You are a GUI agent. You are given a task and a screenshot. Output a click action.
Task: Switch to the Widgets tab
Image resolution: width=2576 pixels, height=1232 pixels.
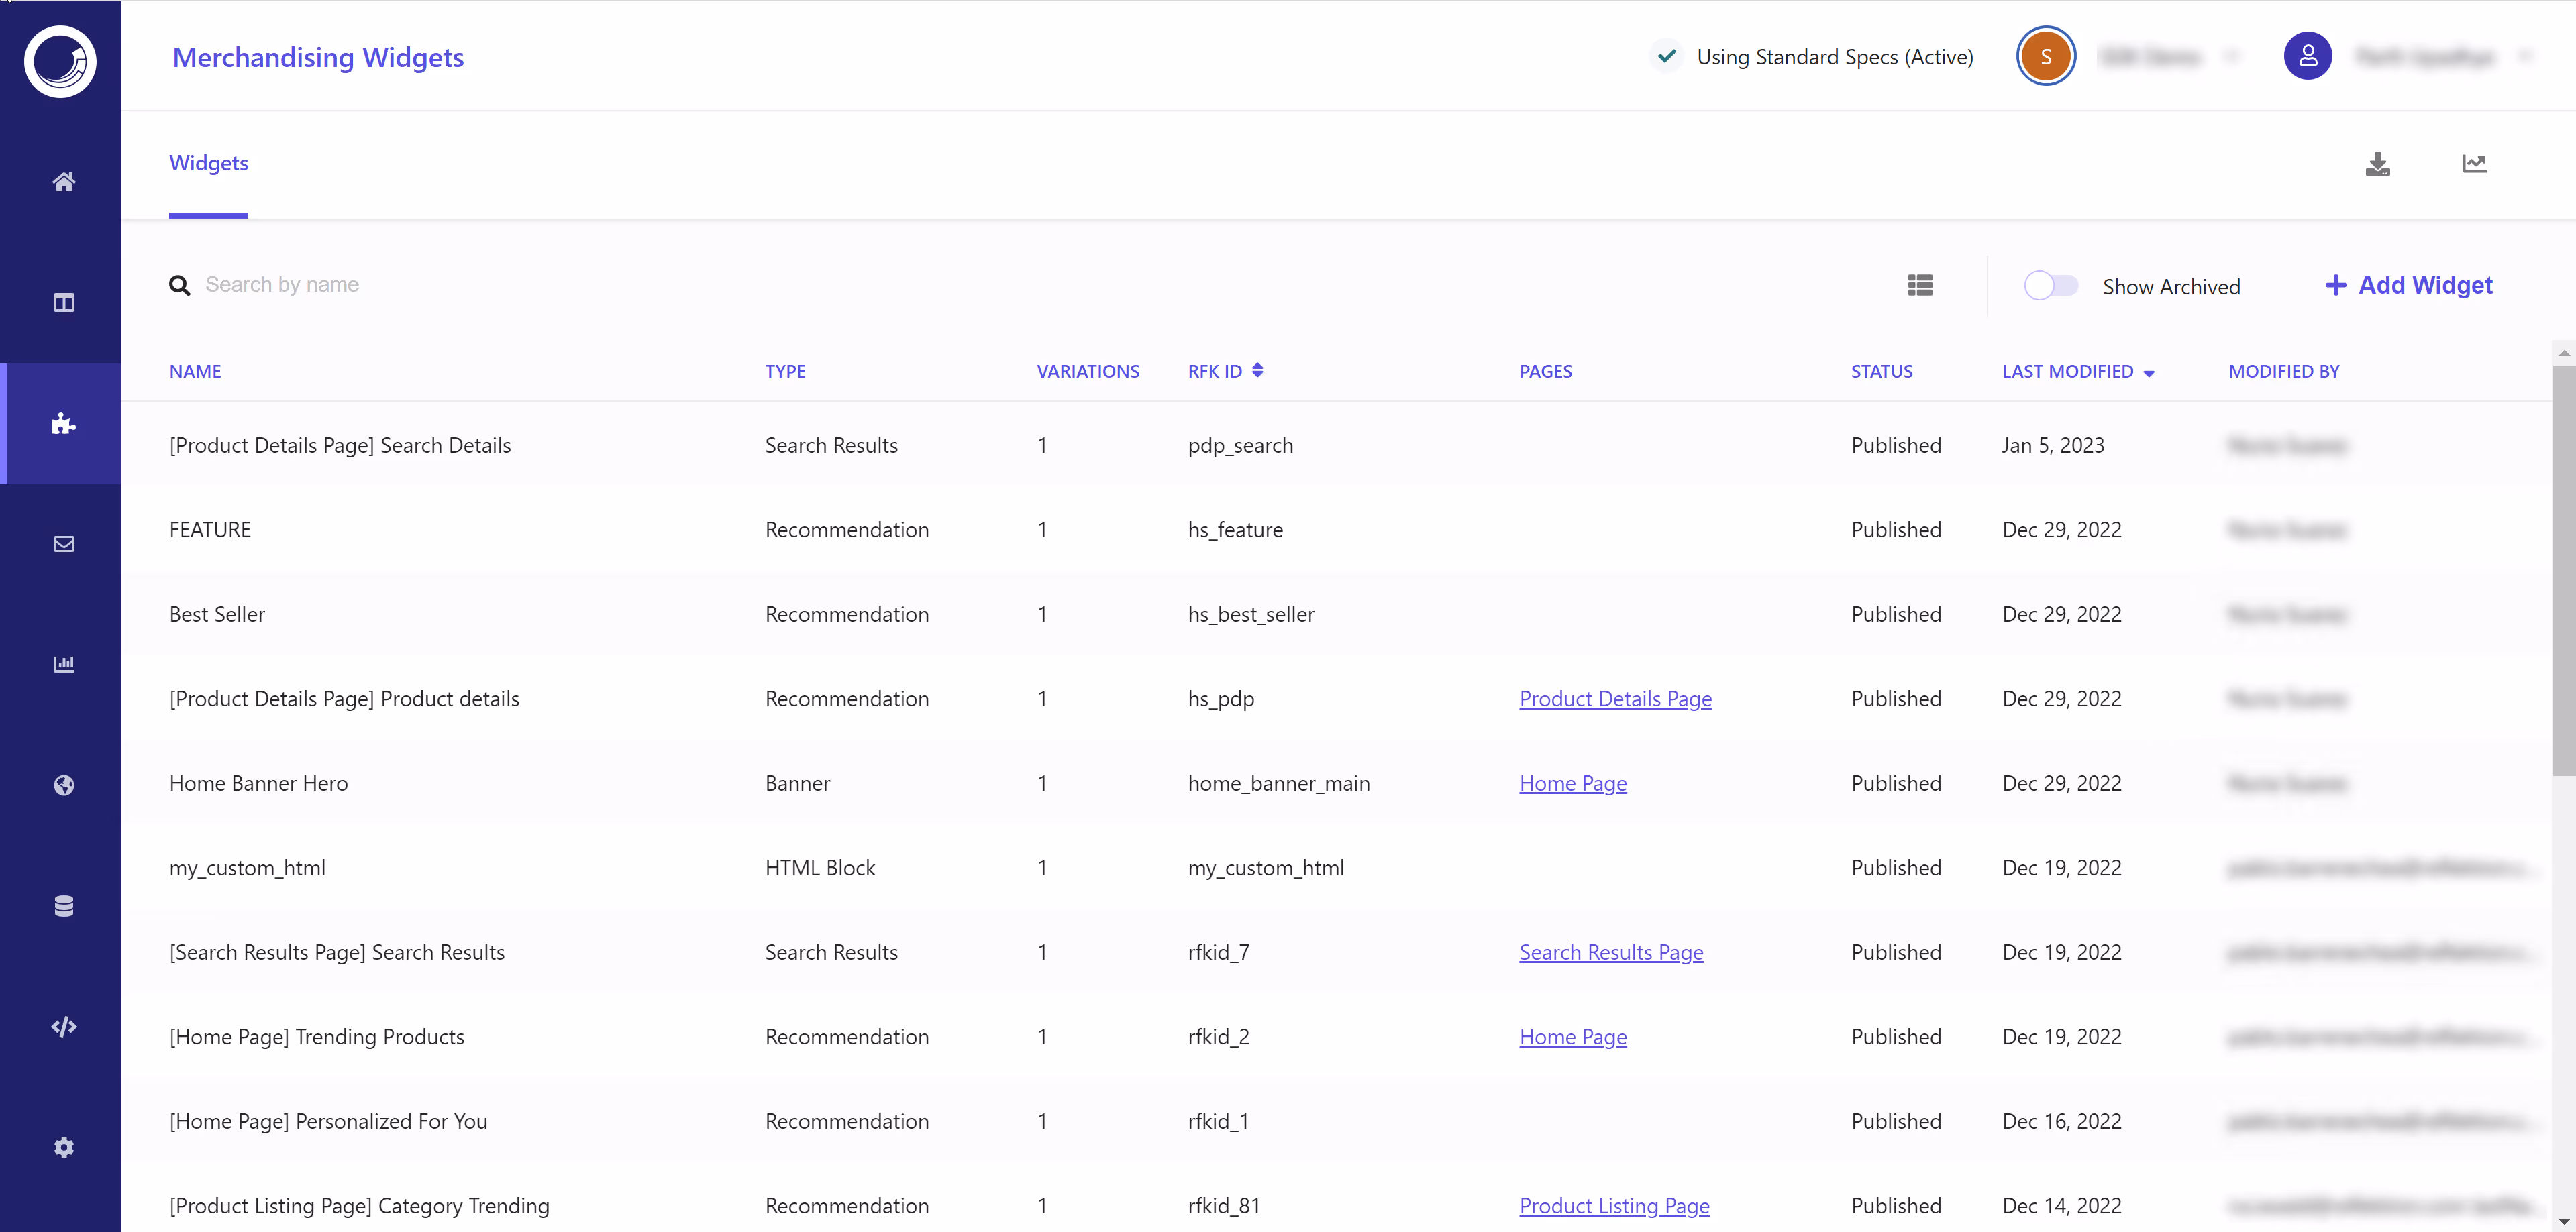pos(208,162)
